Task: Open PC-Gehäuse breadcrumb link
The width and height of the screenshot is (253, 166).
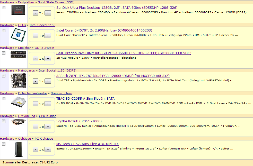Action: [x=44, y=139]
